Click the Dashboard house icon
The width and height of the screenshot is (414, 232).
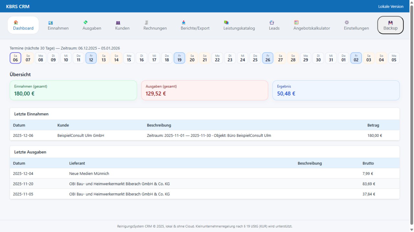[16, 22]
